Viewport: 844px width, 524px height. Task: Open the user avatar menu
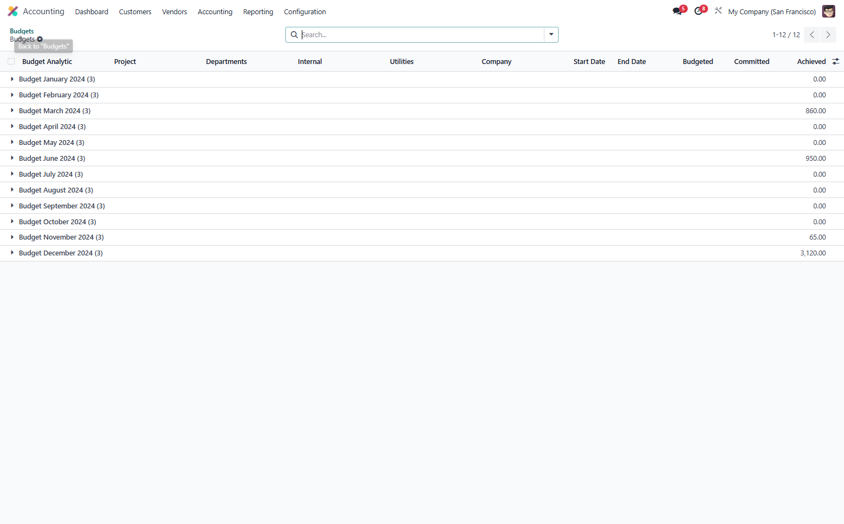(828, 11)
